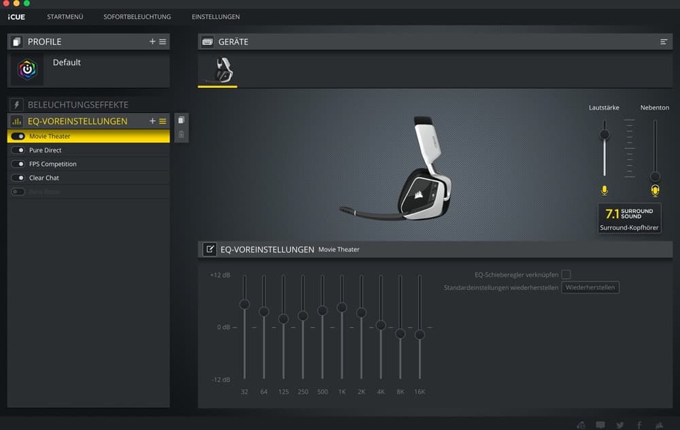Image resolution: width=680 pixels, height=430 pixels.
Task: Open the EQ-Voreinstellungen list options menu
Action: (x=163, y=122)
